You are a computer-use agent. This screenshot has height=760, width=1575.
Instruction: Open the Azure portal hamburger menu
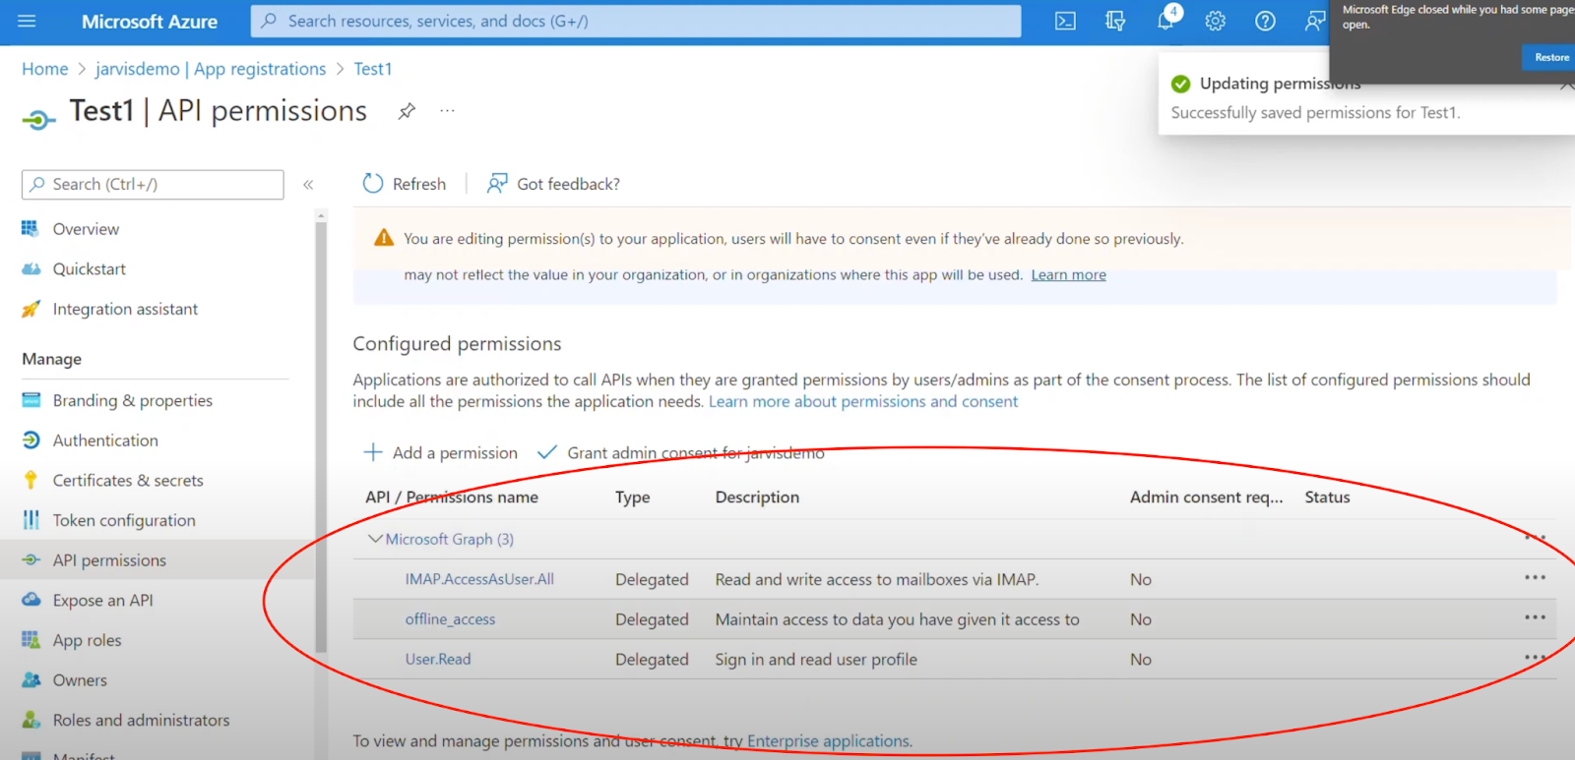pyautogui.click(x=27, y=21)
